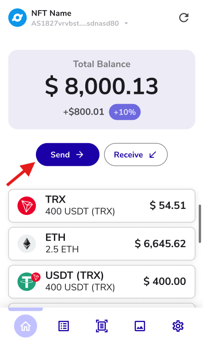Select the ETH asset row
The width and height of the screenshot is (203, 342).
pos(102,243)
